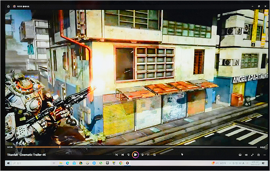Open the subtitles and captions menu

pos(240,154)
